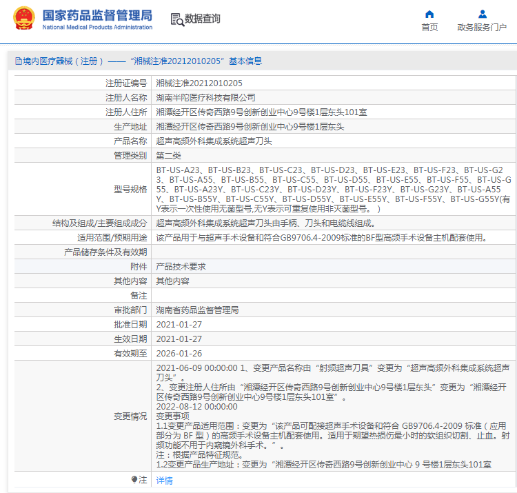Open the 政务服务门户 user icon

click(482, 14)
